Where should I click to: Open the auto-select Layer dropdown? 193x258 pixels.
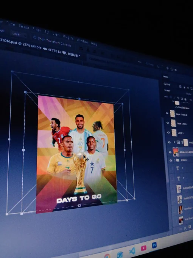(x=19, y=34)
